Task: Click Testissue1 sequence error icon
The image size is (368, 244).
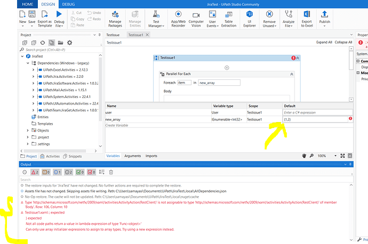Action: coord(293,58)
